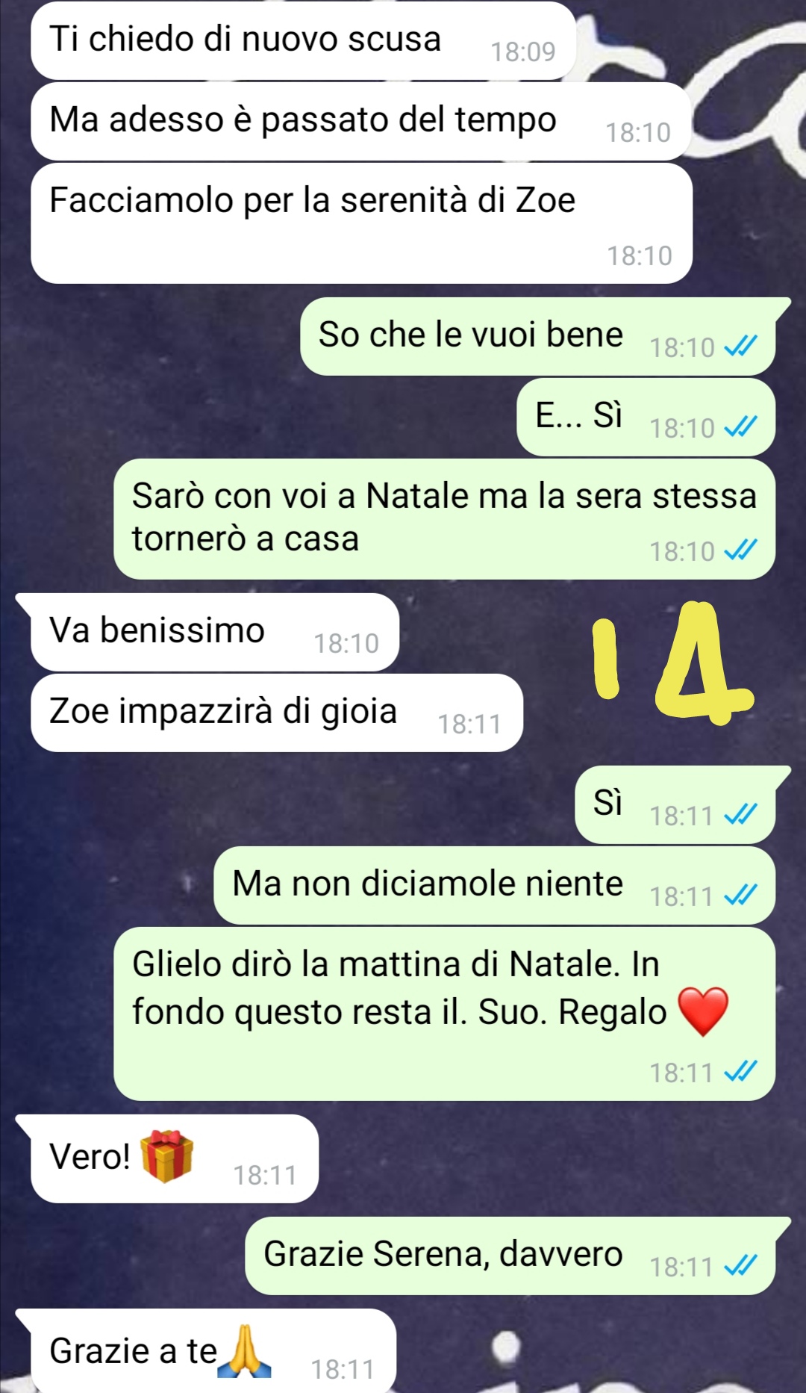Tap the 18:09 timestamp on the first message
The width and height of the screenshot is (806, 1393).
coord(522,52)
